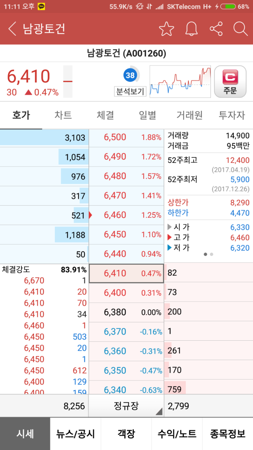Open notification alerts with the bell icon
This screenshot has width=253, height=450.
[x=191, y=29]
